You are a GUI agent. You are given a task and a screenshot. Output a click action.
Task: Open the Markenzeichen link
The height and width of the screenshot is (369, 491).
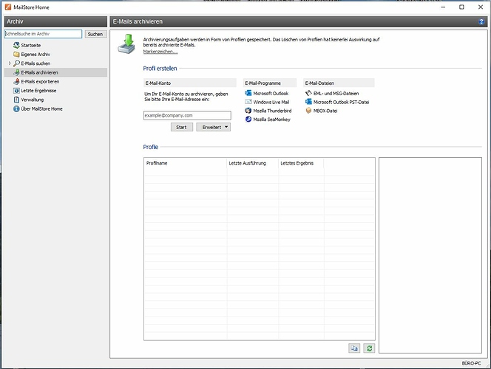(160, 52)
